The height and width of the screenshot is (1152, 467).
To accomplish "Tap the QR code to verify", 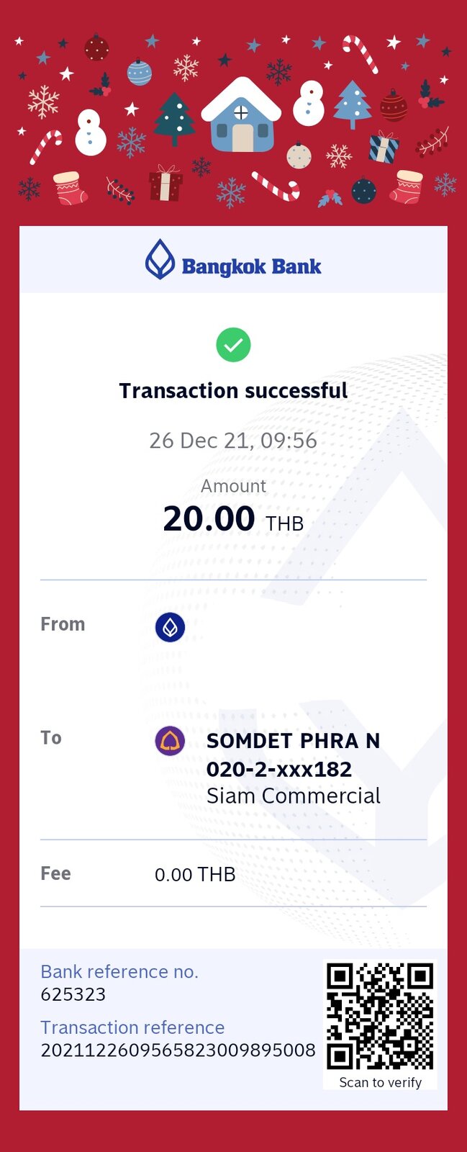I will coord(380,1016).
